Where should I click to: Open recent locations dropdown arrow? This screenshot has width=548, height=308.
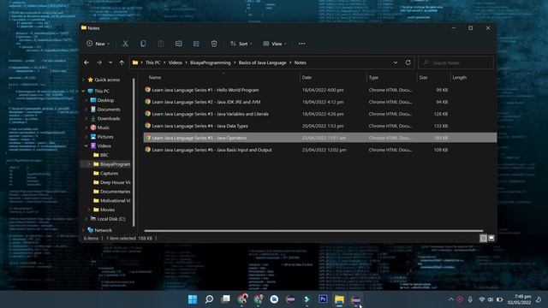pos(110,62)
